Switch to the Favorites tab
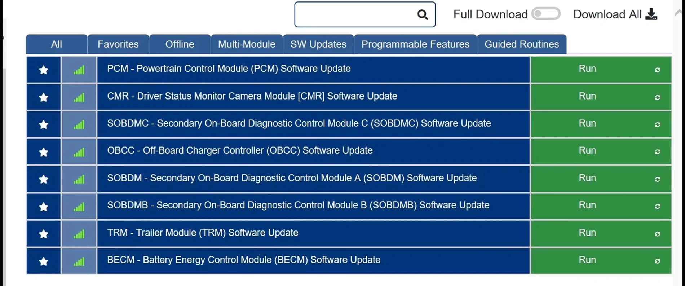The height and width of the screenshot is (286, 685). (x=118, y=44)
